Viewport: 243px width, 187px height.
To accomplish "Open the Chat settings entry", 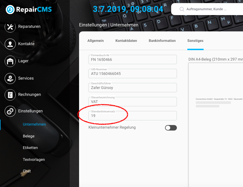I will pyautogui.click(x=27, y=171).
